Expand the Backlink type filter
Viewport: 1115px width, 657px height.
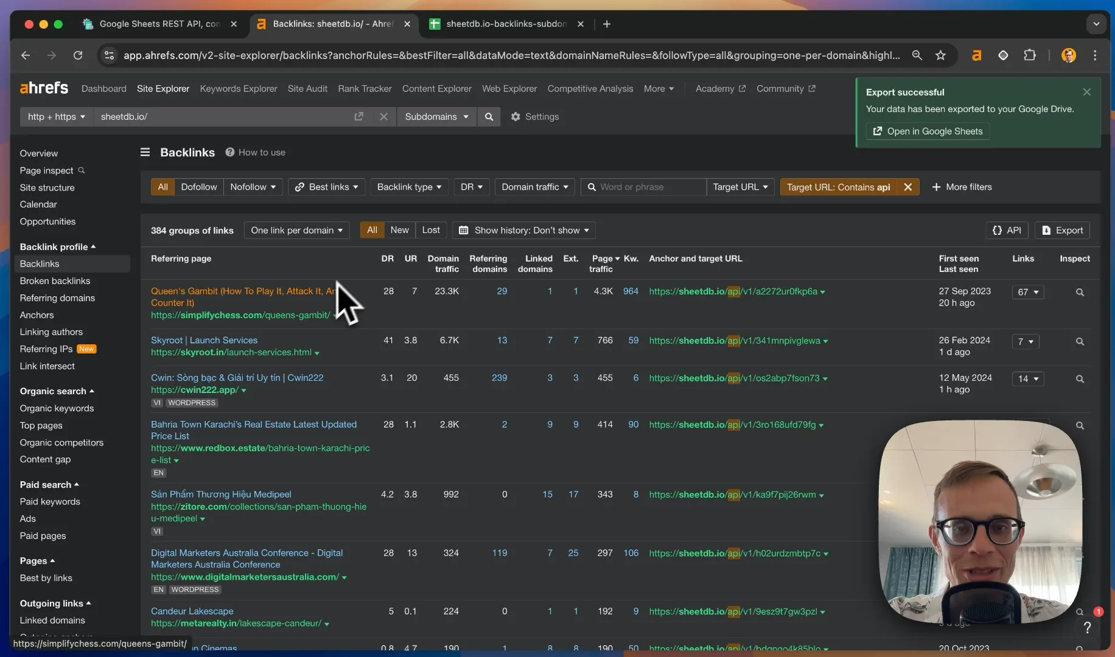409,187
